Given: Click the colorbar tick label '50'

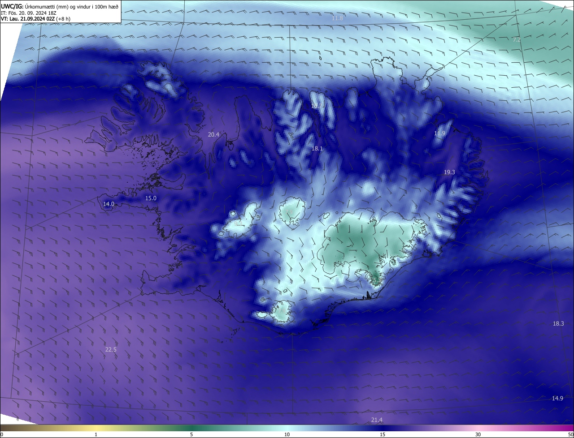Looking at the screenshot, I should 570,434.
